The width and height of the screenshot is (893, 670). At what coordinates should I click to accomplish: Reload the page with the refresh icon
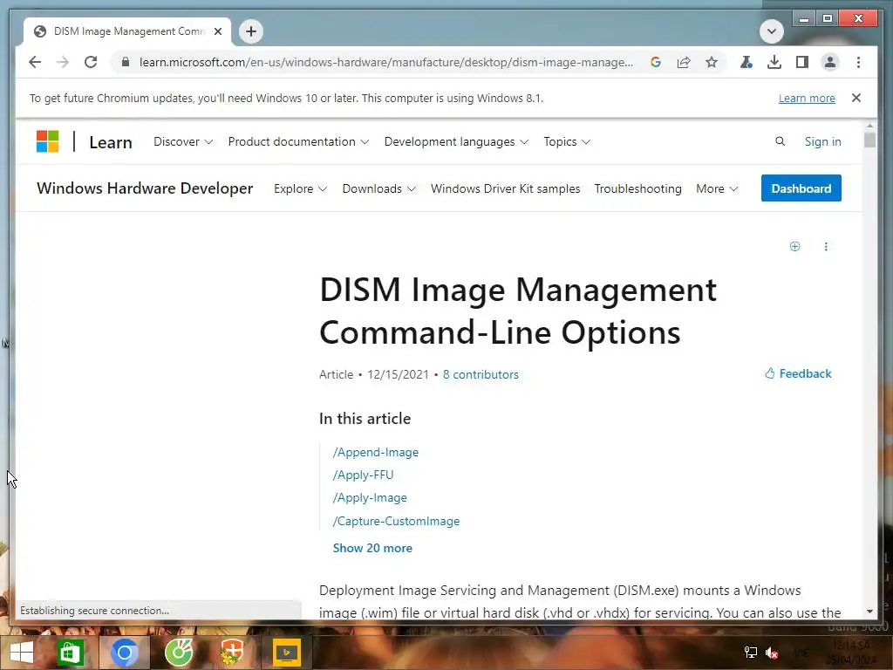[x=91, y=62]
